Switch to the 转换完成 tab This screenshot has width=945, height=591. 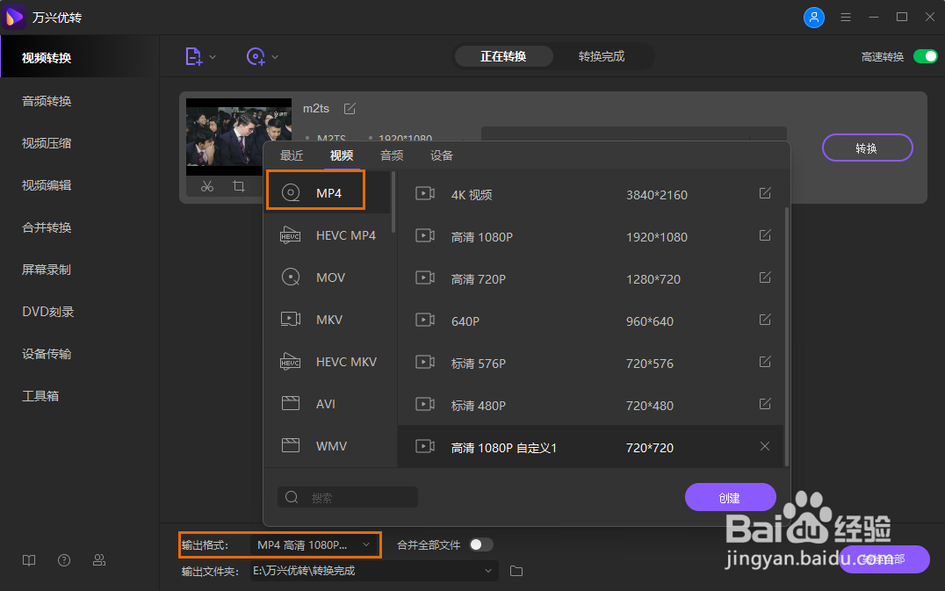(x=602, y=56)
